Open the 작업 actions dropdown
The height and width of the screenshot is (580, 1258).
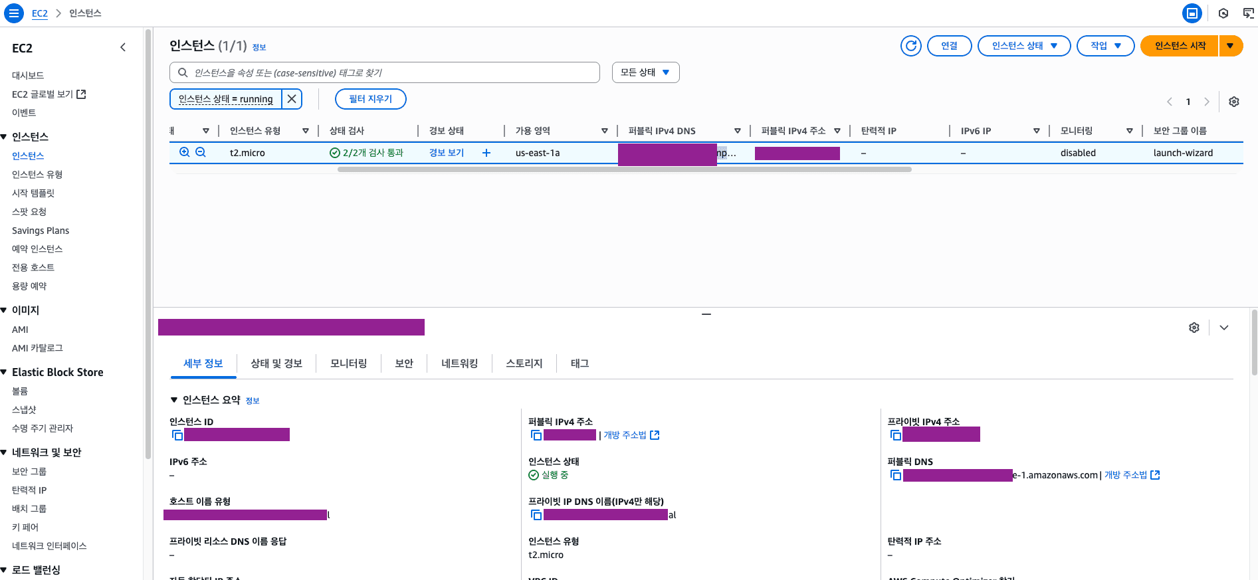point(1105,46)
